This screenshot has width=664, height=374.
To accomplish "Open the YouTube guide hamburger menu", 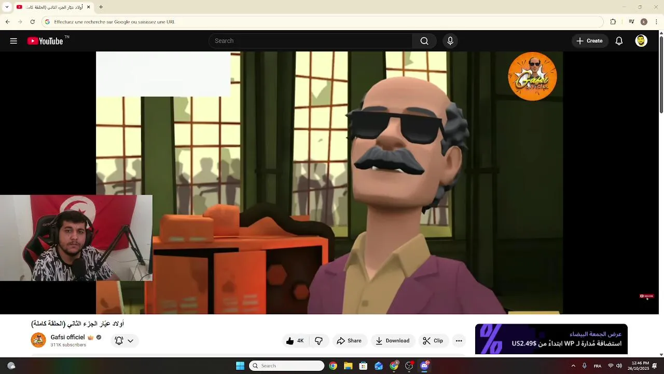I will (x=13, y=41).
